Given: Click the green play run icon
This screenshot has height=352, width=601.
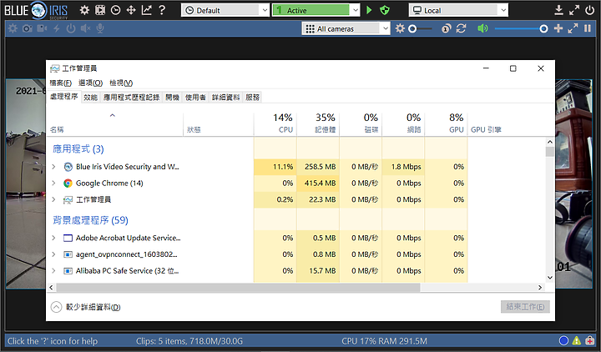Looking at the screenshot, I should (369, 10).
